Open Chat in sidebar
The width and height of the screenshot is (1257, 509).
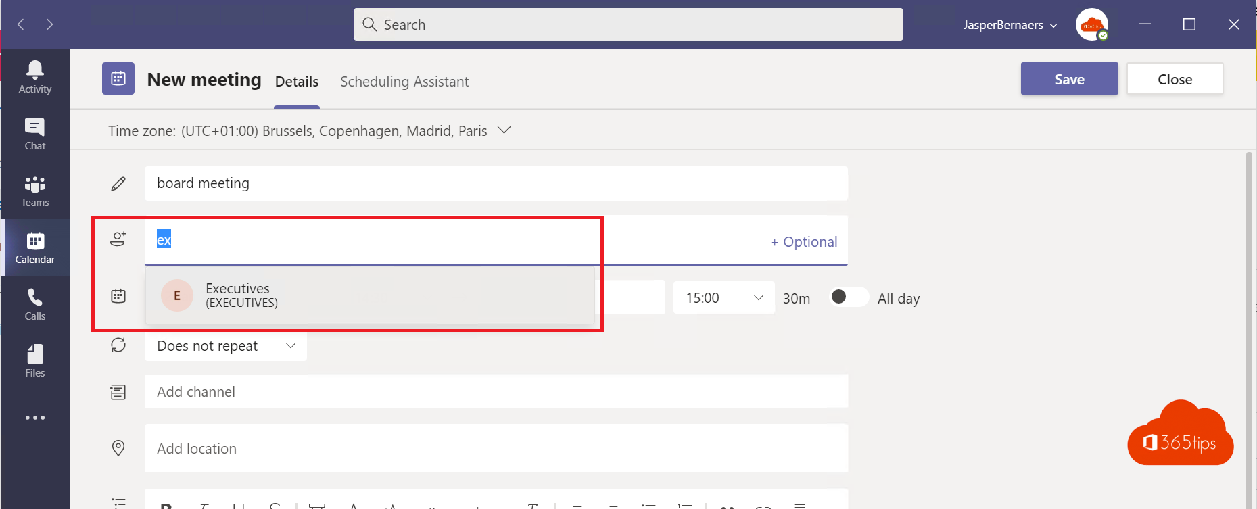click(35, 134)
